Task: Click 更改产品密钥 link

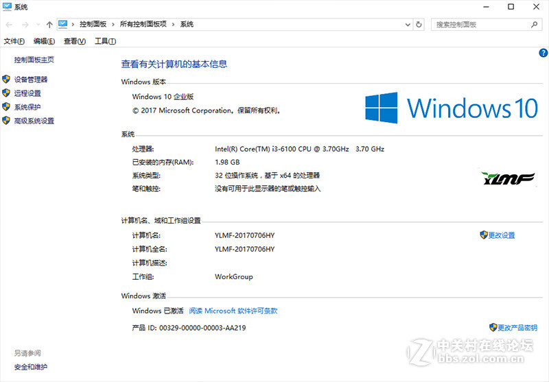Action: (x=517, y=328)
